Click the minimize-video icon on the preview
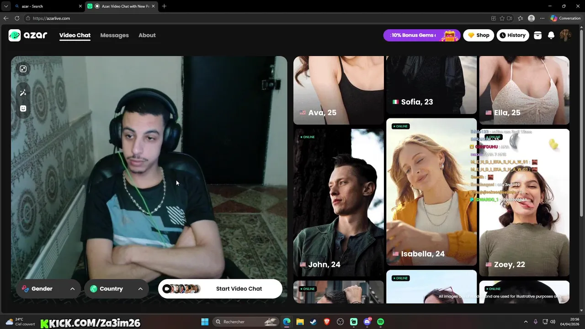The width and height of the screenshot is (585, 329). [23, 69]
